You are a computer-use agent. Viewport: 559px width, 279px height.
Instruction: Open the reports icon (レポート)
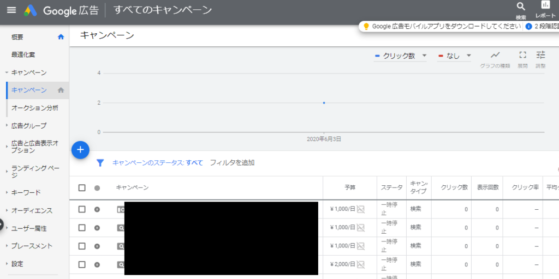coord(545,10)
